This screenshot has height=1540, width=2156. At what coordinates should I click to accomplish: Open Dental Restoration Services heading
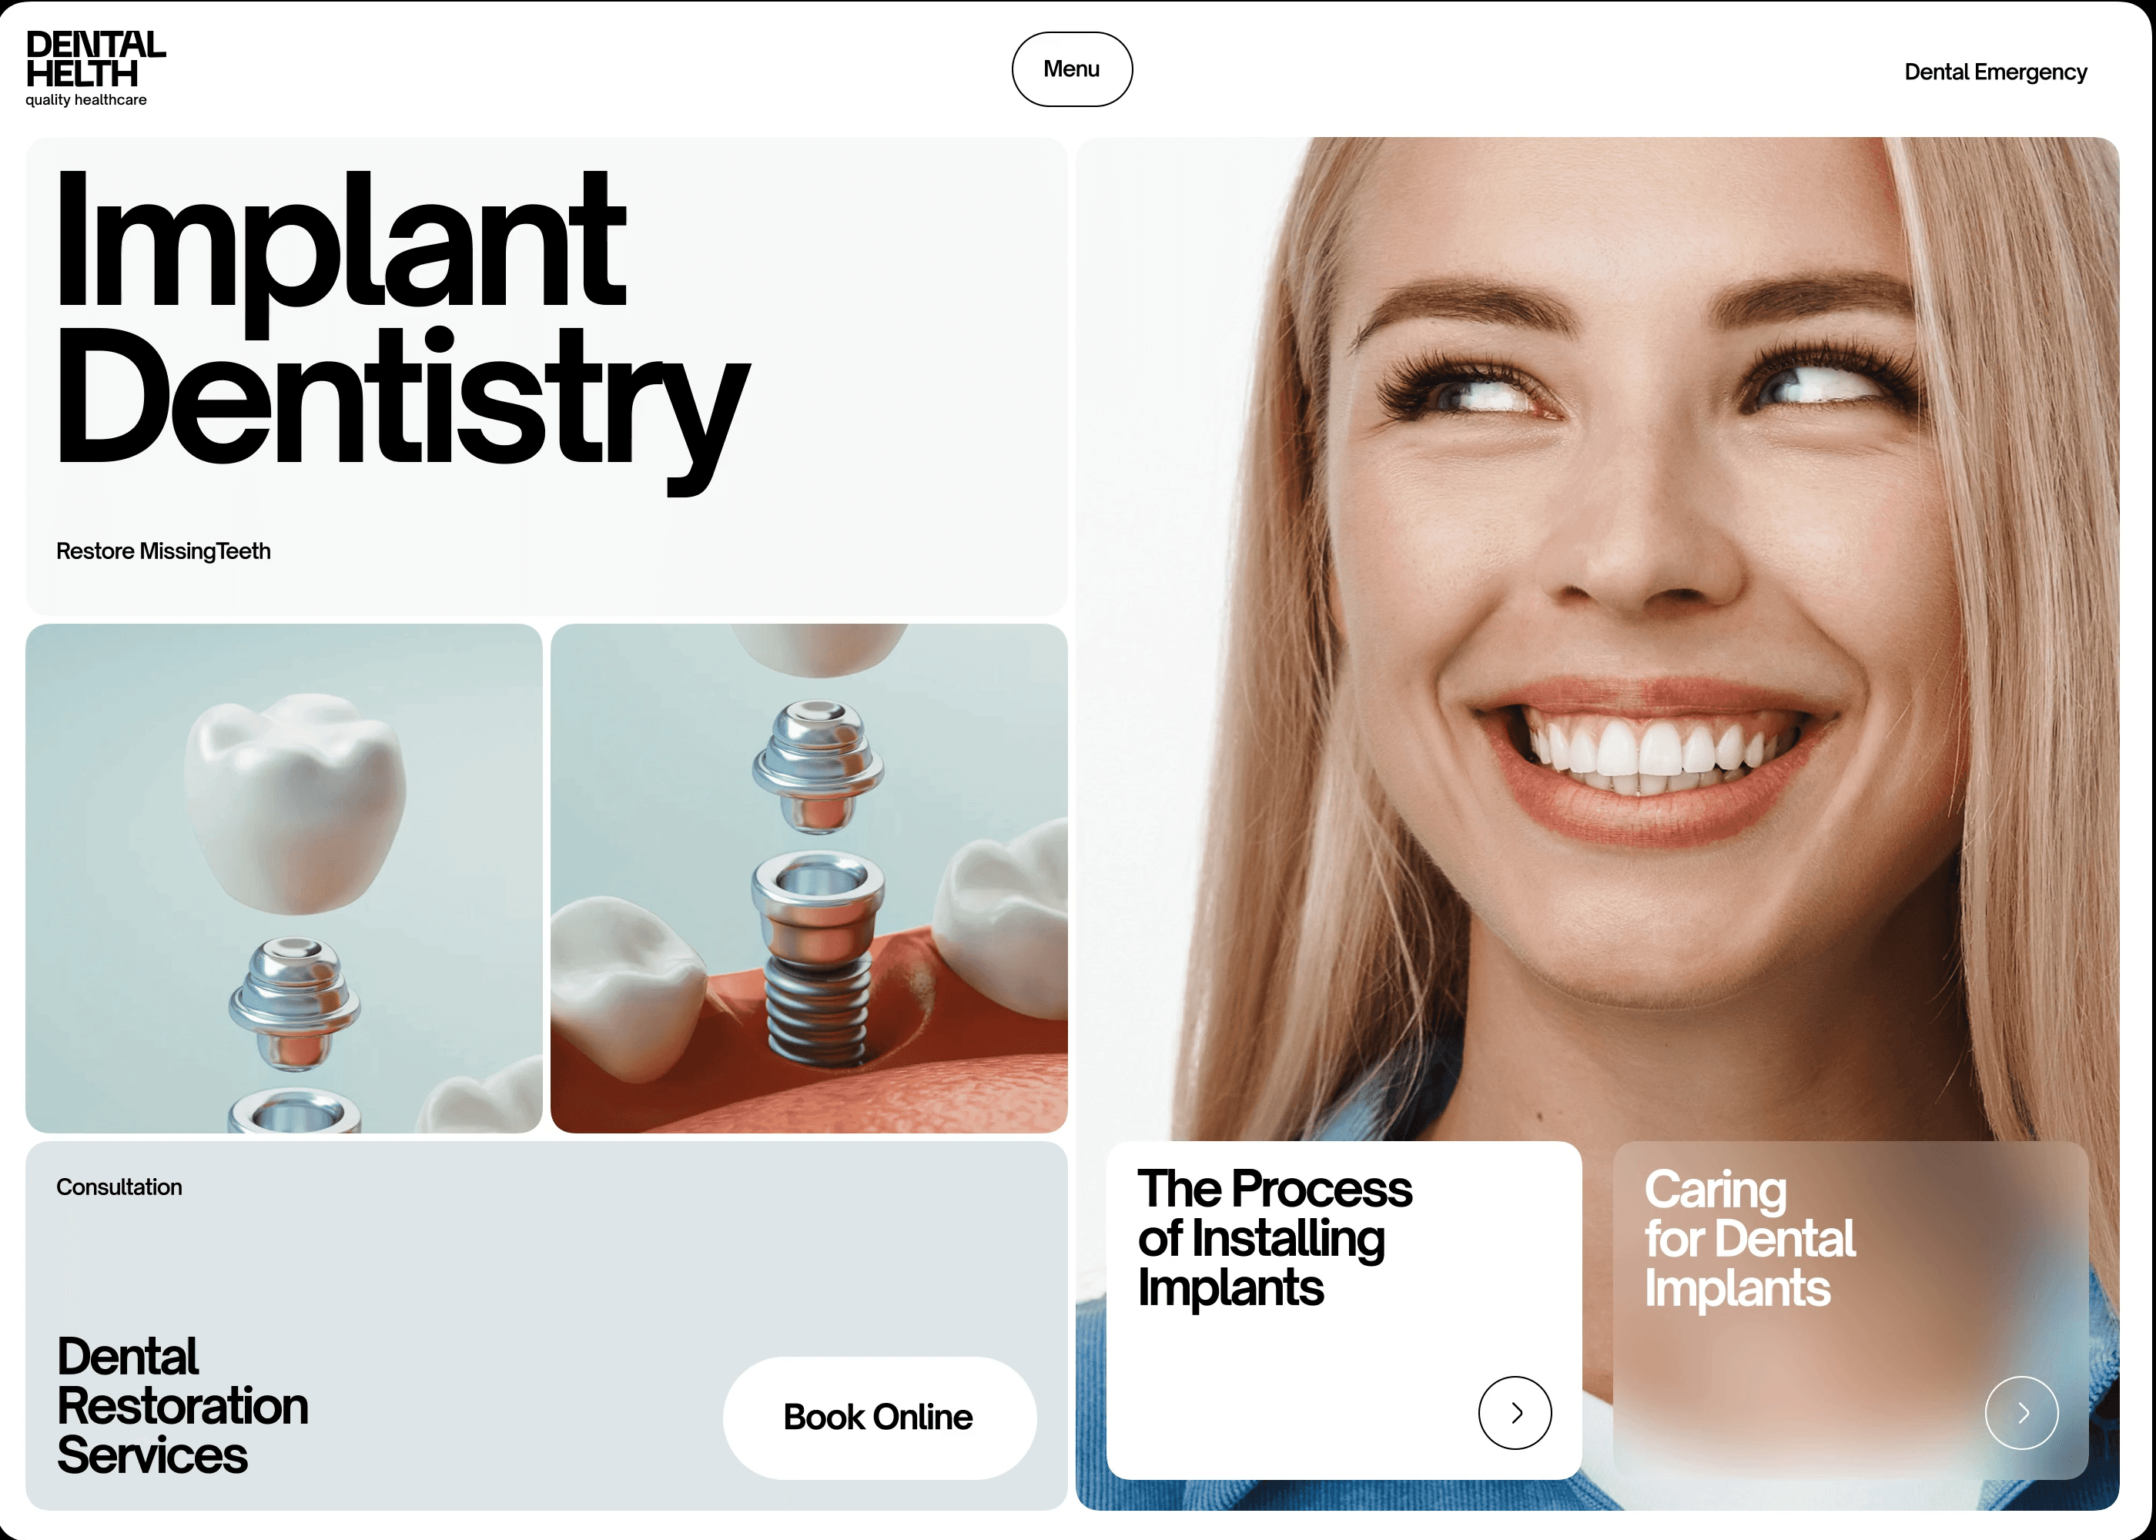point(182,1405)
